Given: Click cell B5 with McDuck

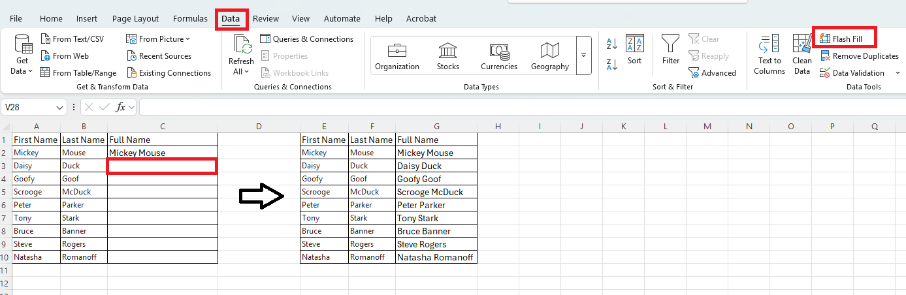Looking at the screenshot, I should [x=84, y=192].
